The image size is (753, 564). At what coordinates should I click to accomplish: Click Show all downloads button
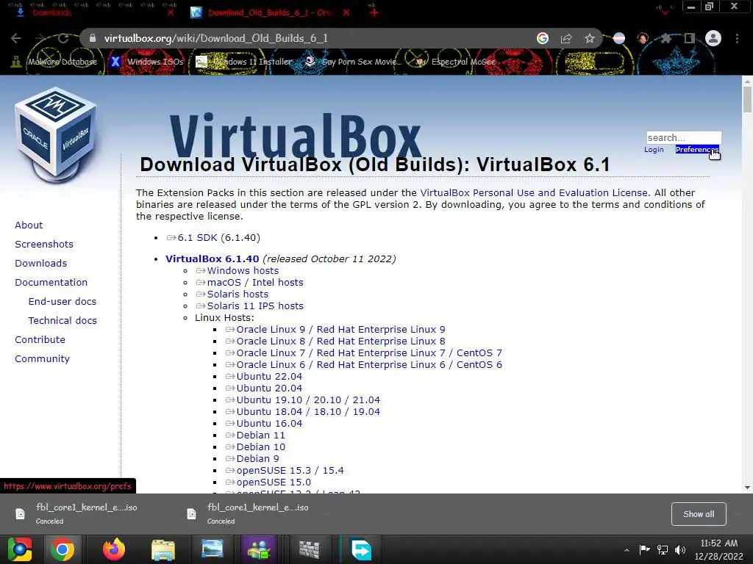(699, 514)
